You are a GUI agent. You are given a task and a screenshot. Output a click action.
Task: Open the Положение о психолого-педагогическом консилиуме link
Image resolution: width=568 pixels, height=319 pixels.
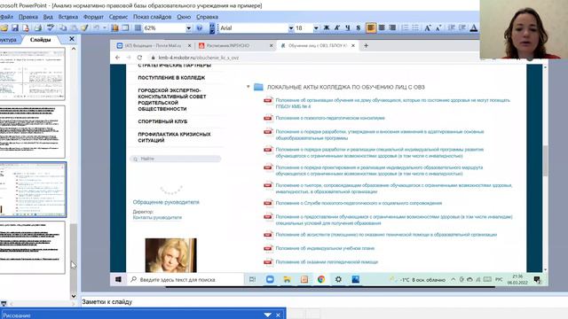(x=330, y=118)
